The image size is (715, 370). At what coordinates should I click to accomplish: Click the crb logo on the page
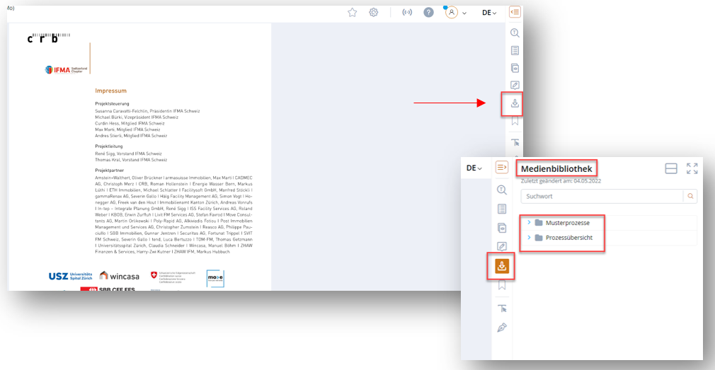[48, 37]
